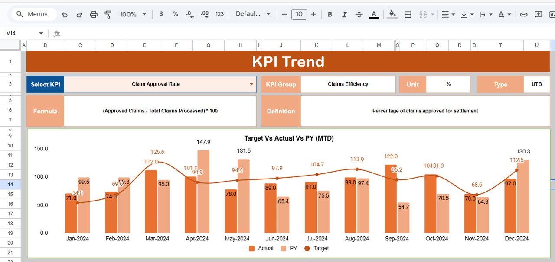Image resolution: width=555 pixels, height=262 pixels.
Task: Open the font family dropdown
Action: (251, 14)
